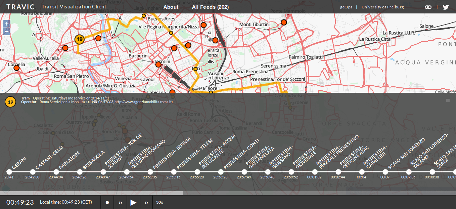This screenshot has width=456, height=209.
Task: Select SCALO SAN LORENZO-TALAMO stop marker
Action: 409,172
